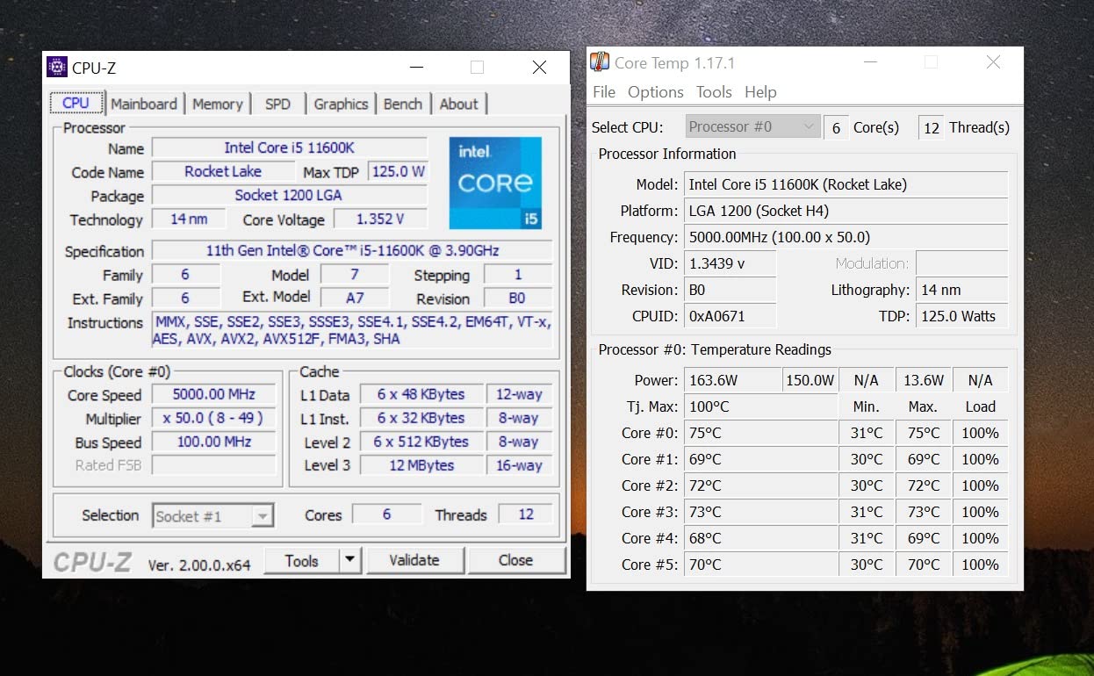Open the Memory tab in CPU-Z

(x=217, y=104)
